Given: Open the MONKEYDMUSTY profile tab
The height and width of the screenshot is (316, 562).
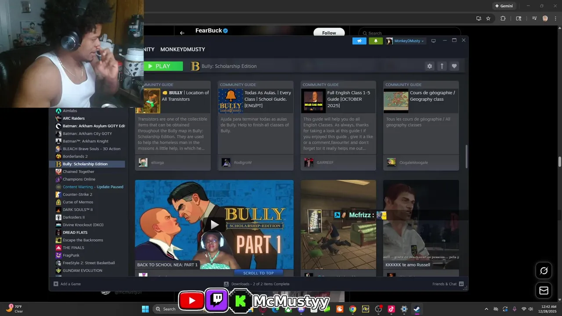Looking at the screenshot, I should click(x=183, y=49).
